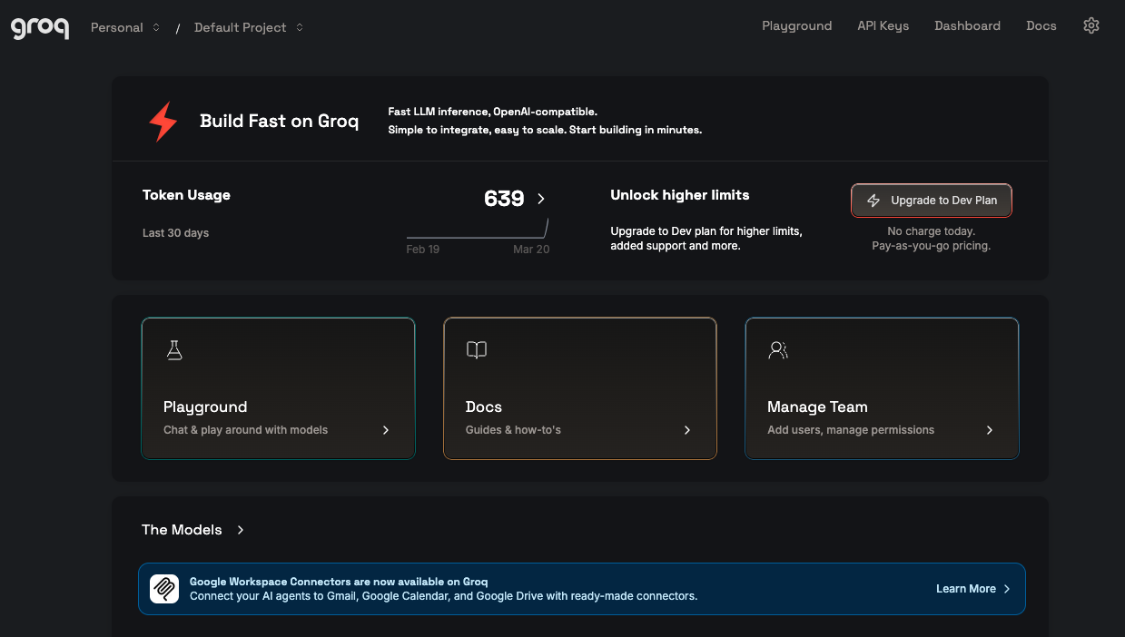Click the chevron beside The Models
Screen dimensions: 1125x637
click(241, 530)
